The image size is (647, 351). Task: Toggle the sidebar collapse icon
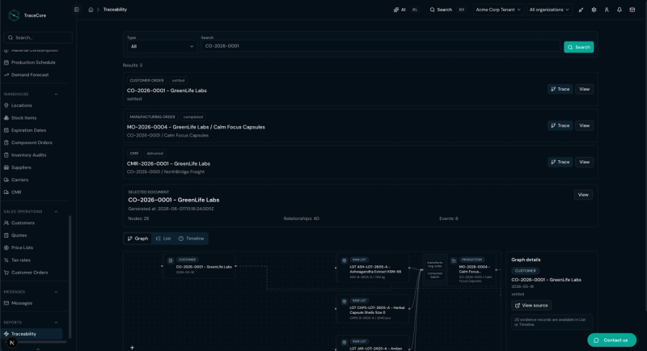(x=77, y=10)
